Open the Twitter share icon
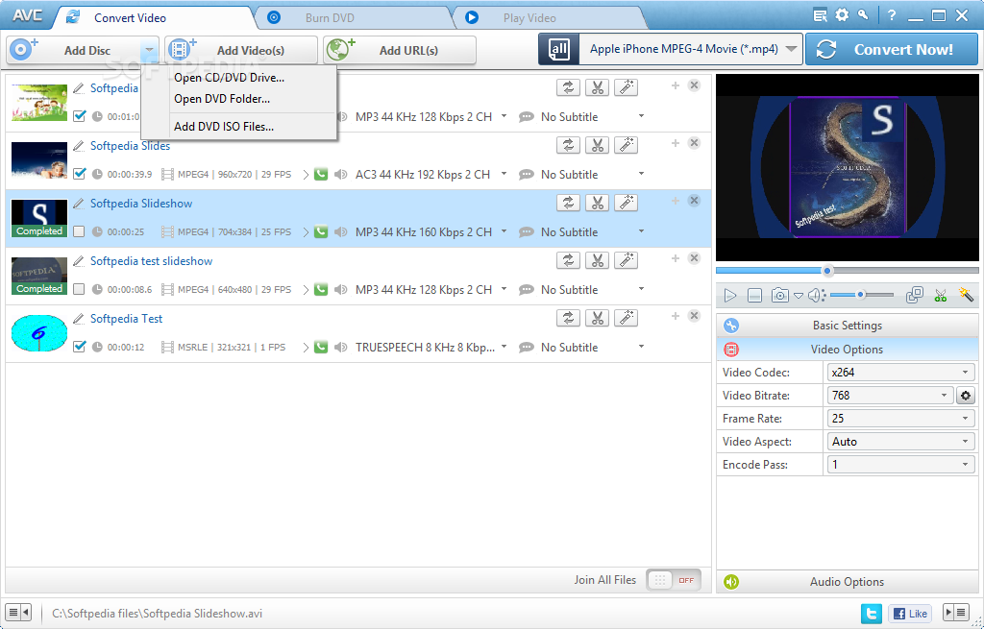Viewport: 984px width, 629px height. (x=871, y=614)
